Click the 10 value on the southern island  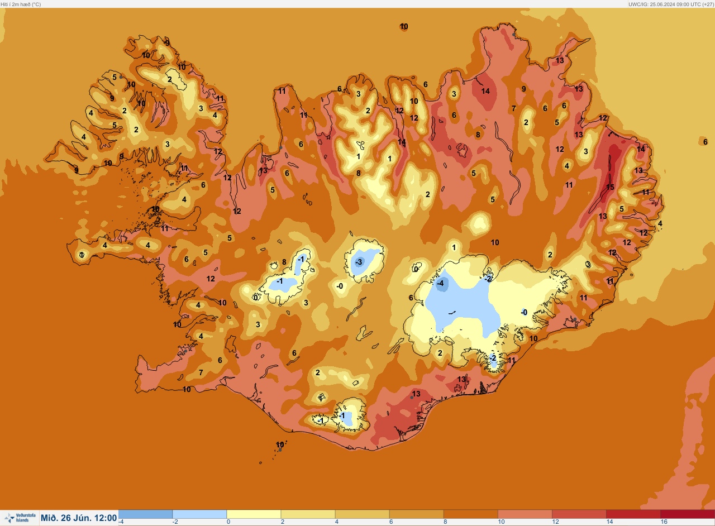280,445
